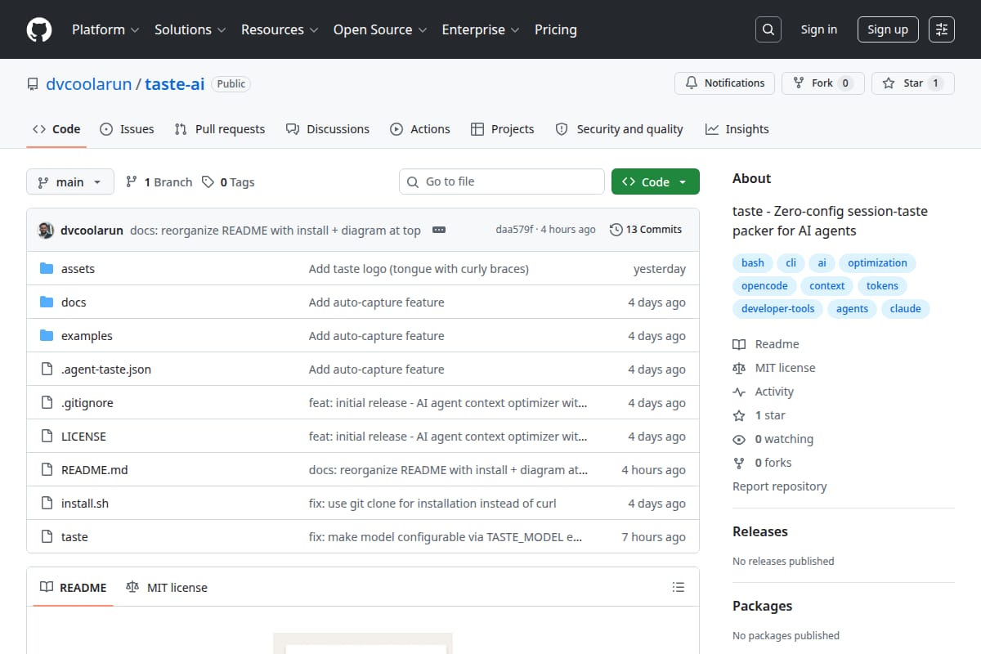Open the taste-ai repository name link
Image resolution: width=981 pixels, height=654 pixels.
pyautogui.click(x=175, y=83)
